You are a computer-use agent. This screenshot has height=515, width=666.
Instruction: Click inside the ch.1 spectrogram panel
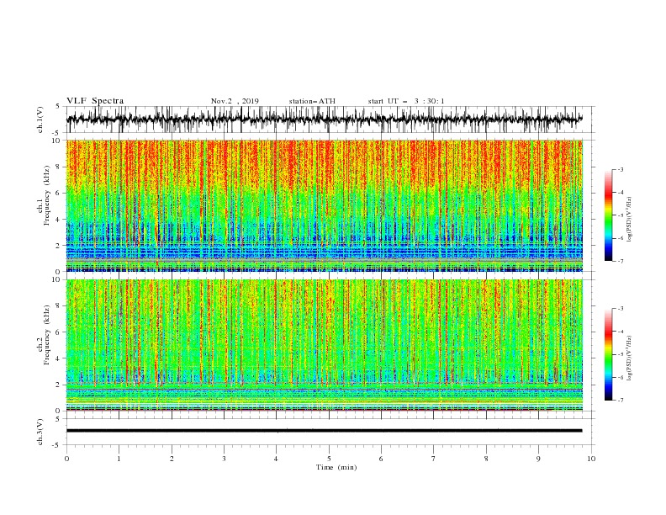[325, 205]
